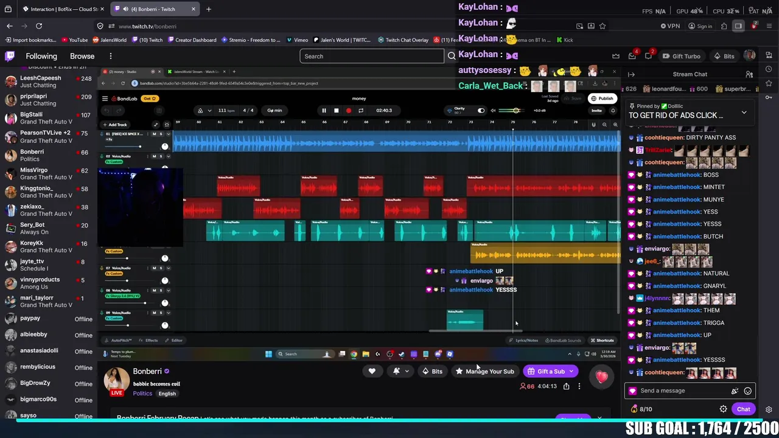Toggle BandLab loop/cycle mode
This screenshot has height=438, width=779.
pyautogui.click(x=360, y=110)
